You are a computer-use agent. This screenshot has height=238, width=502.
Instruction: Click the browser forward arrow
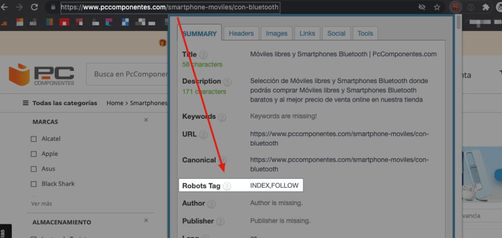point(19,7)
